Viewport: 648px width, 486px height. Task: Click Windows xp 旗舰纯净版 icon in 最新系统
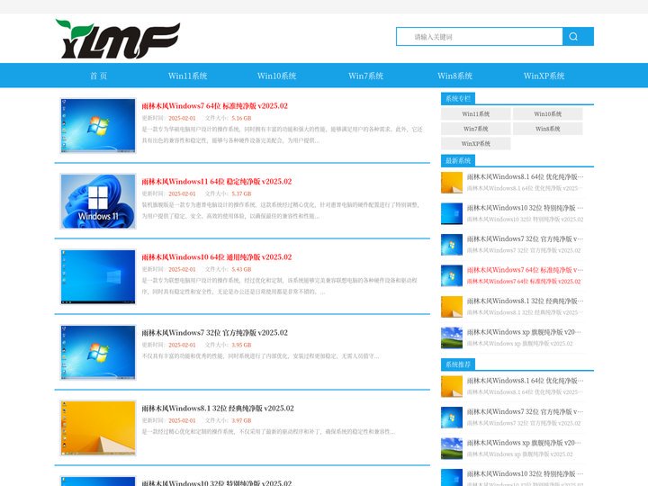(x=452, y=337)
